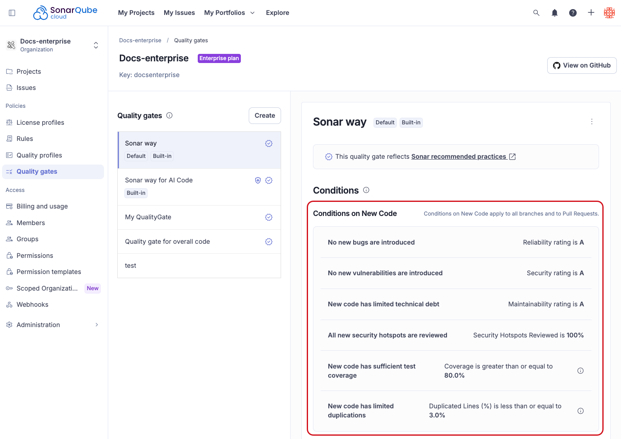Click the Quality gates info icon
Viewport: 621px width, 439px height.
click(170, 116)
